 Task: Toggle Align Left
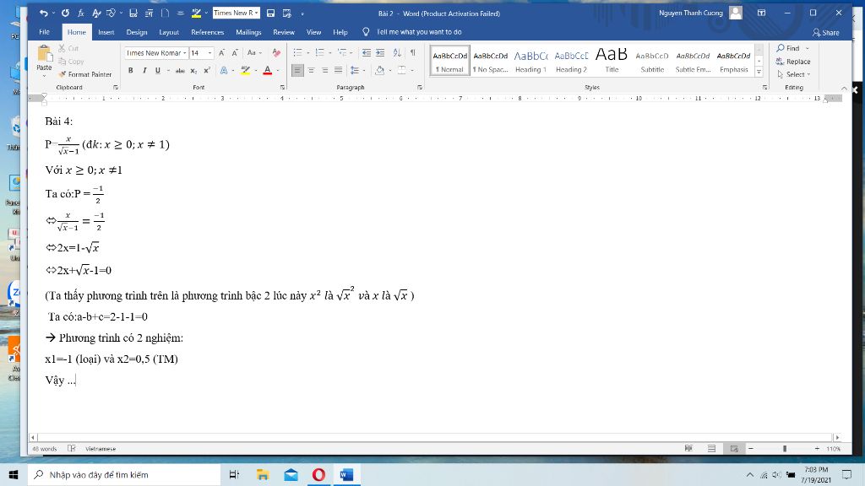coord(297,71)
